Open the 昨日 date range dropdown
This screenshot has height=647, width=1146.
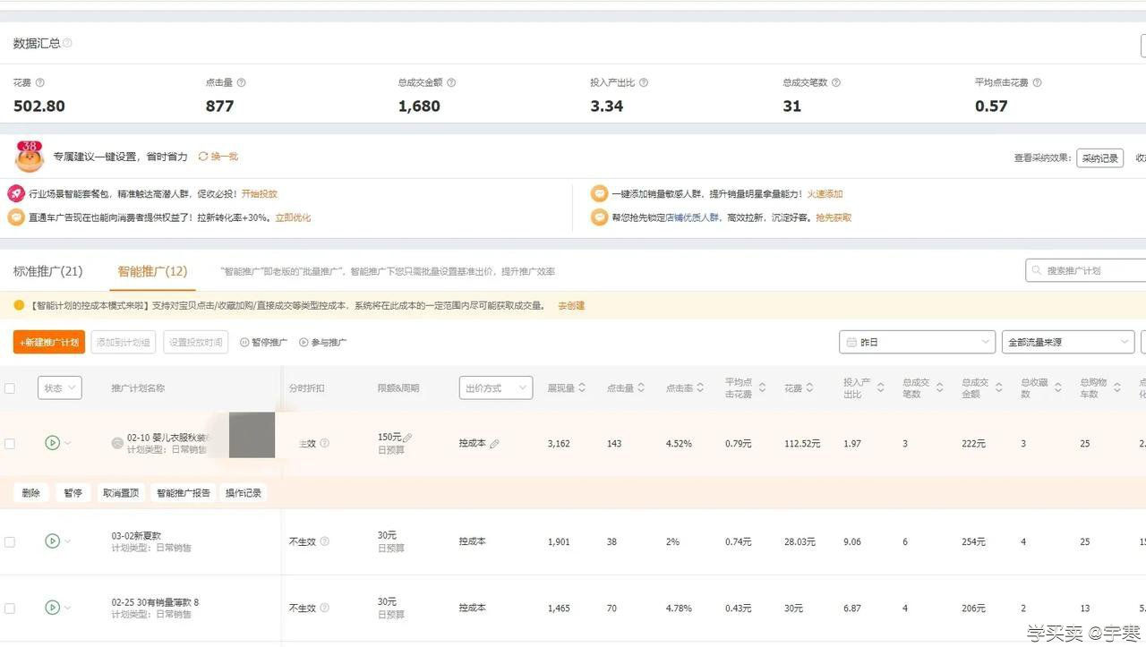917,343
